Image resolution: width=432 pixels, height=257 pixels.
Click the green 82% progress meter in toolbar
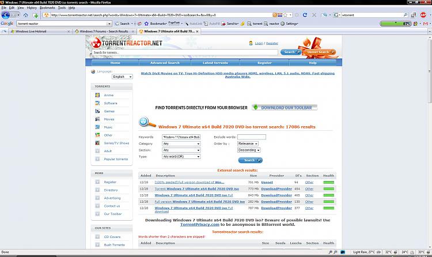(x=396, y=24)
